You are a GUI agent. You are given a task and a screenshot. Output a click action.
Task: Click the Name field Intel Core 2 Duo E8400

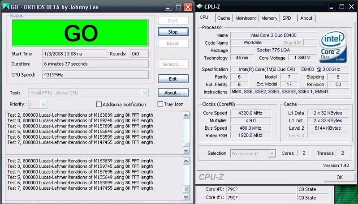pos(273,35)
